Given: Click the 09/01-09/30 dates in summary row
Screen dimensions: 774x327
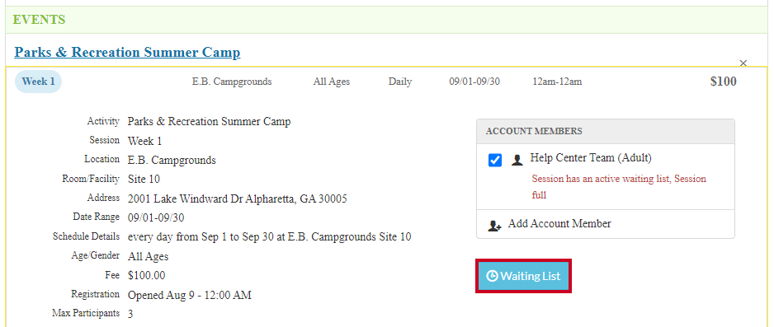Looking at the screenshot, I should [474, 82].
